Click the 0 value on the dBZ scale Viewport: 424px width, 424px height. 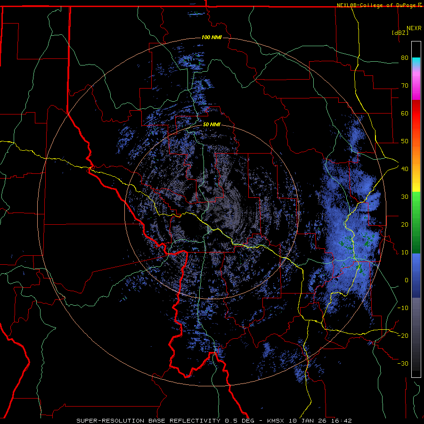[407, 280]
